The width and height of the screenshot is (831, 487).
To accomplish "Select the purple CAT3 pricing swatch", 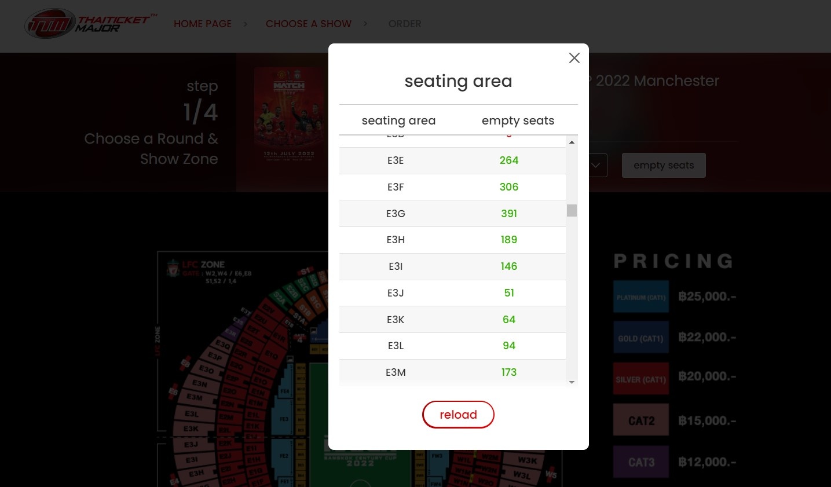I will [x=641, y=462].
